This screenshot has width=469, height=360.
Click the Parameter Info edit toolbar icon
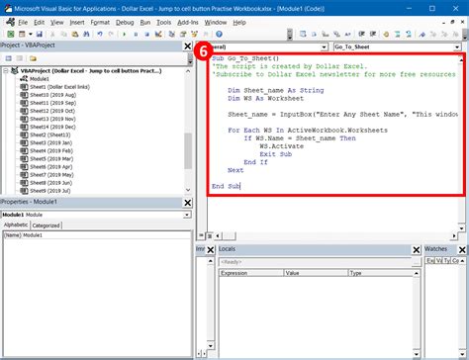click(x=336, y=34)
